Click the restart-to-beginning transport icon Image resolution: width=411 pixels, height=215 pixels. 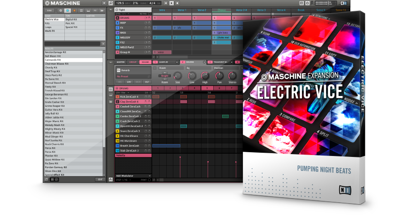(x=165, y=3)
